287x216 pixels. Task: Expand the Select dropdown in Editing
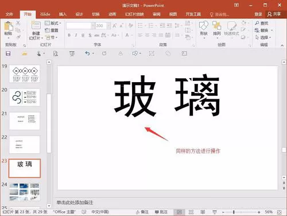pyautogui.click(x=263, y=37)
